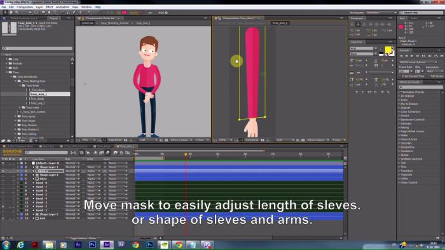
Task: Toggle the Full Screen checkbox in Preview
Action: point(428,76)
